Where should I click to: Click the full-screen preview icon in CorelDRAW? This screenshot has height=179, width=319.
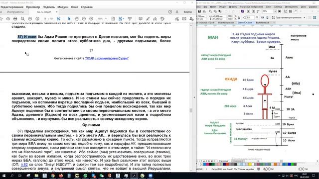pos(280,11)
